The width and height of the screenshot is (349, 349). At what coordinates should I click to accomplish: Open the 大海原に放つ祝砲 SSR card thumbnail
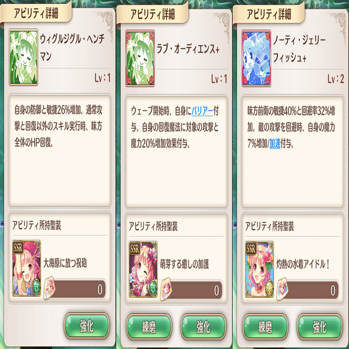click(27, 268)
